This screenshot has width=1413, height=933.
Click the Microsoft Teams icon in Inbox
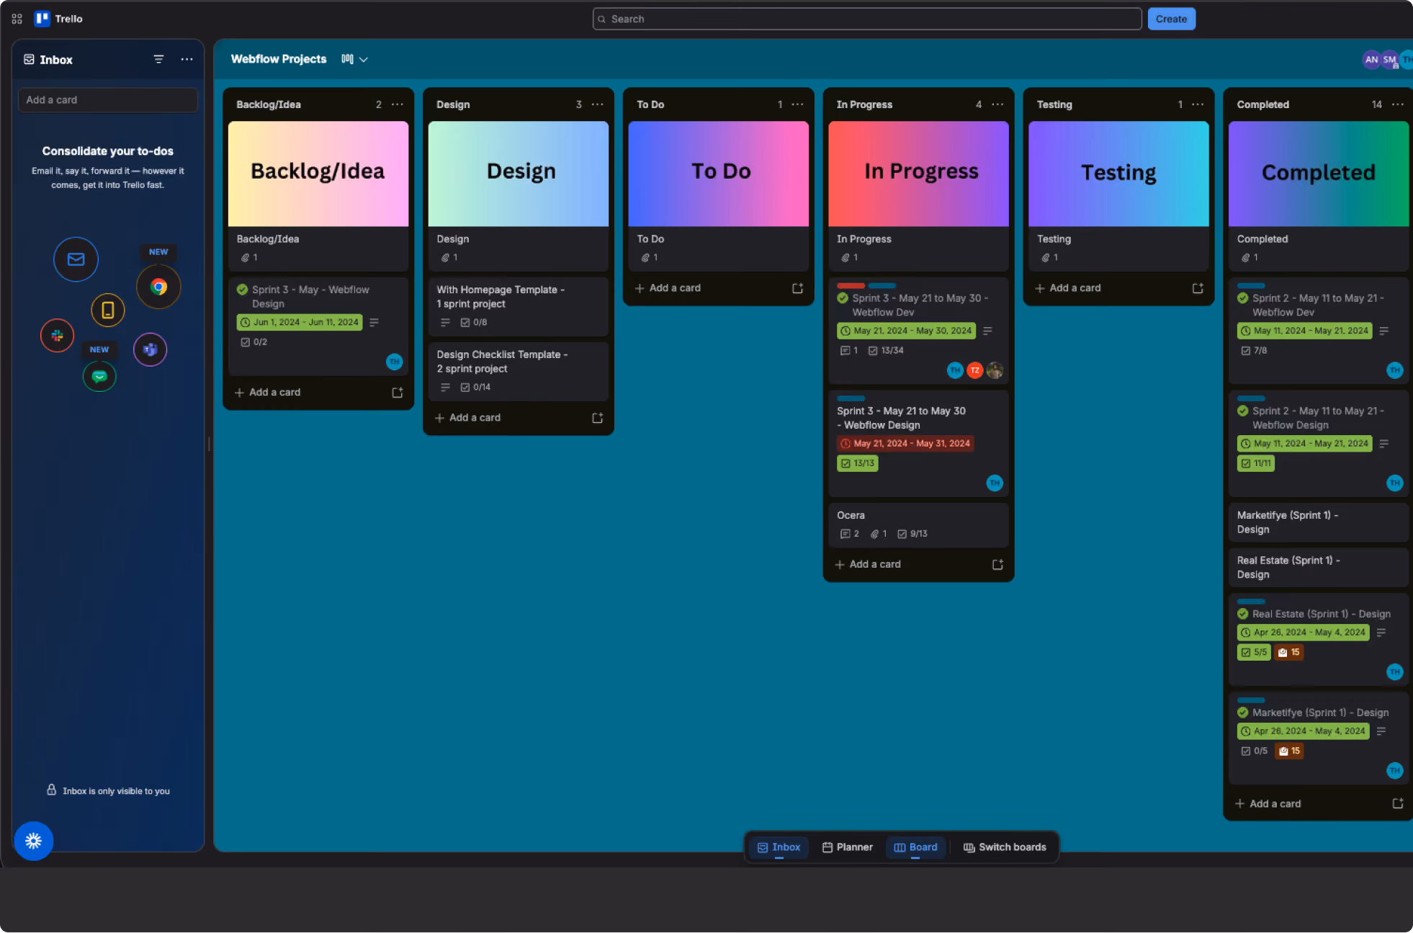tap(150, 349)
